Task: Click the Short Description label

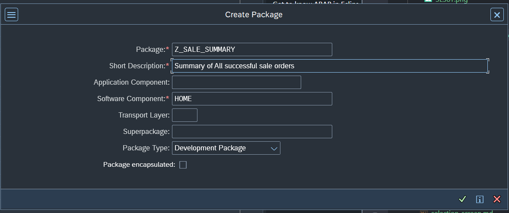Action: pos(137,66)
